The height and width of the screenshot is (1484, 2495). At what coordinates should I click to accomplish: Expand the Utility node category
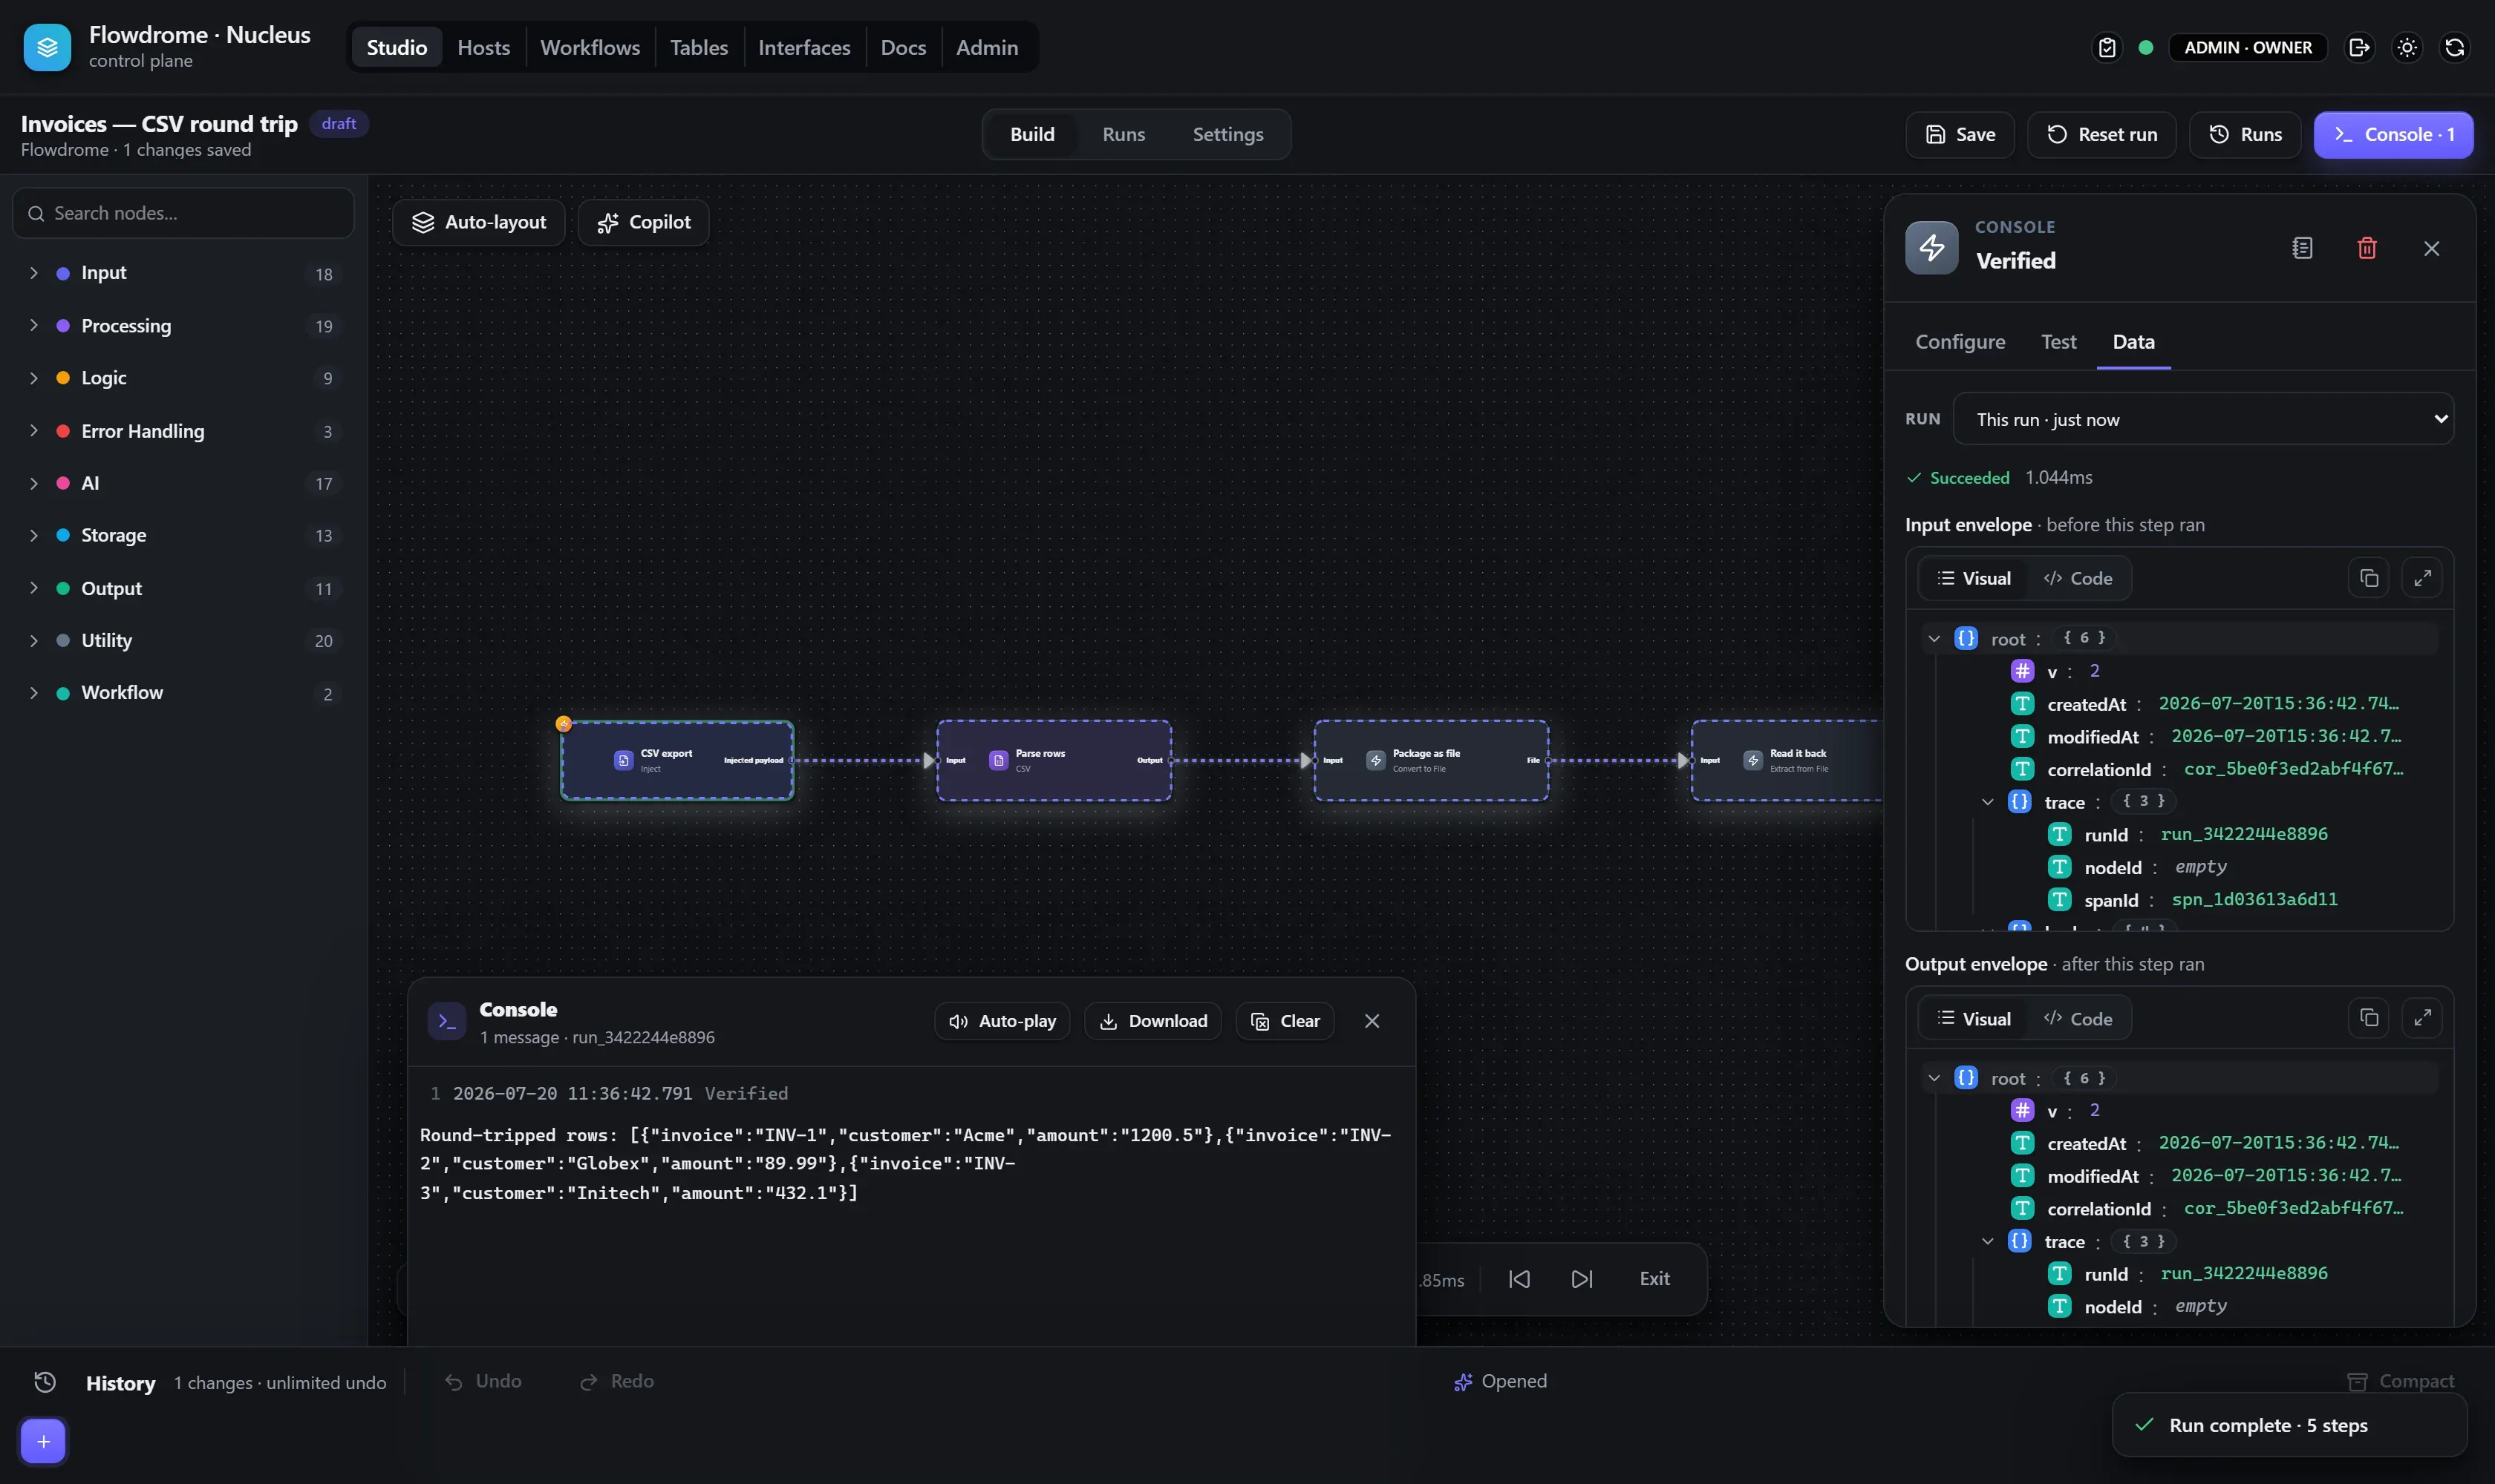pos(183,640)
